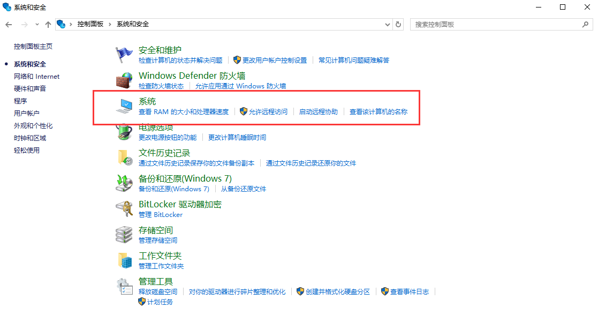Click shield icon beside 更改用户帐户控制设置
Viewport: 598px width, 315px height.
(237, 60)
